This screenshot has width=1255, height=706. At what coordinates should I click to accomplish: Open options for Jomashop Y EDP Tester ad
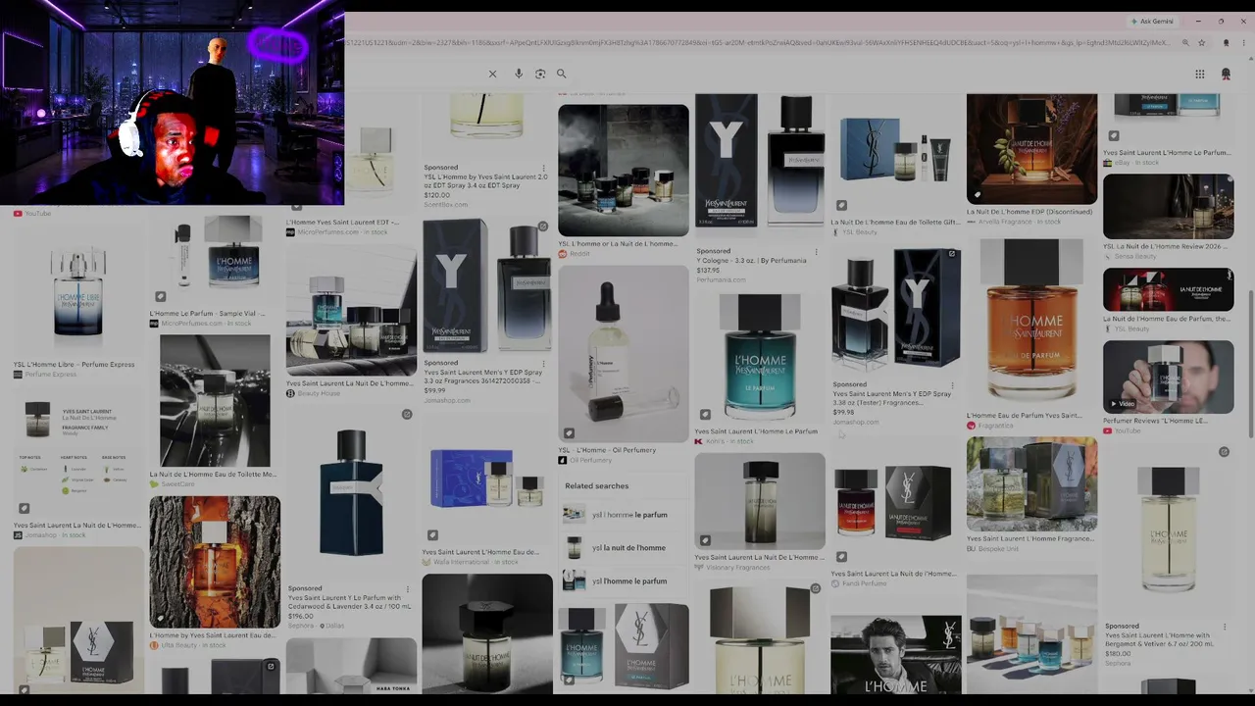tap(953, 384)
